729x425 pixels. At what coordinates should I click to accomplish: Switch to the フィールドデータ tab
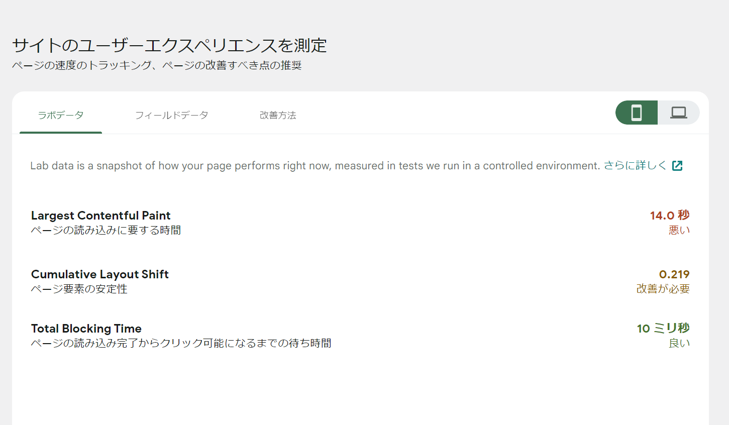(x=172, y=115)
